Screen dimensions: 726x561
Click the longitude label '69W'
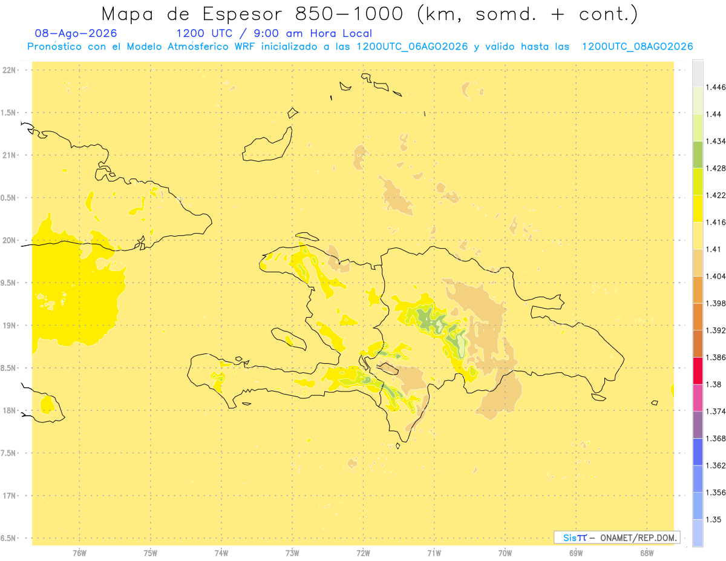(x=576, y=553)
